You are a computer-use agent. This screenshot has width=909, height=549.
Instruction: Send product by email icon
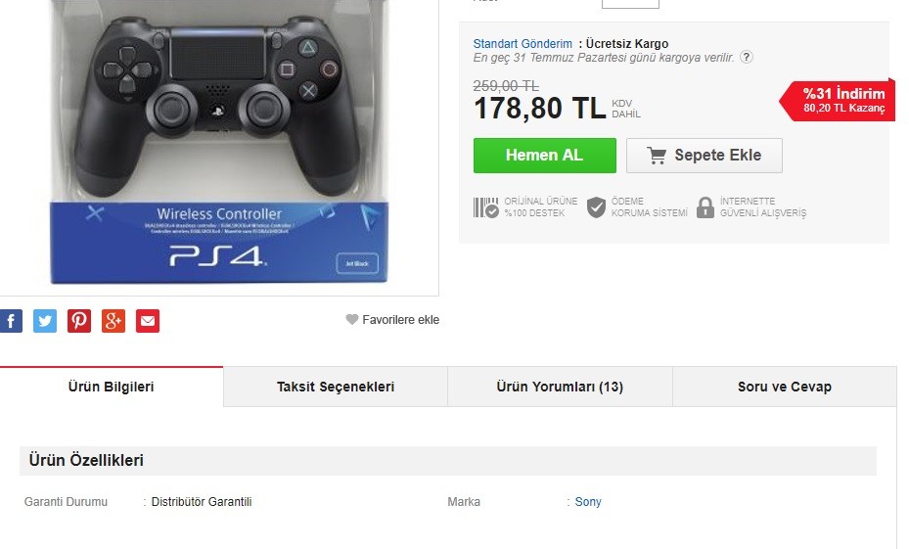coord(148,321)
